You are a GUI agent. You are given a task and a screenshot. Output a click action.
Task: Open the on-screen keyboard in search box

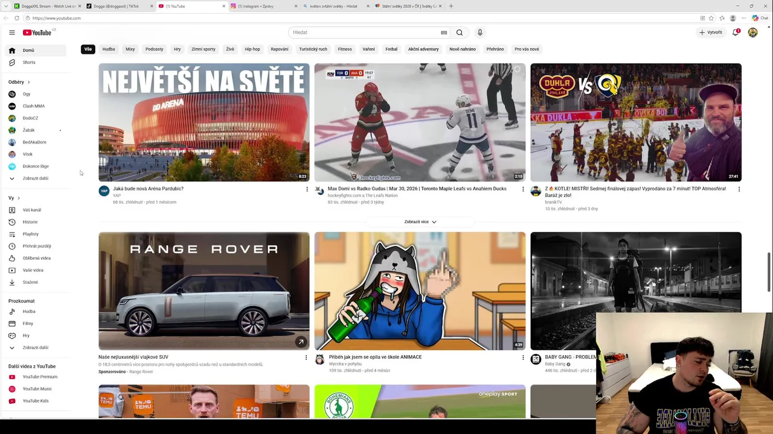point(444,33)
